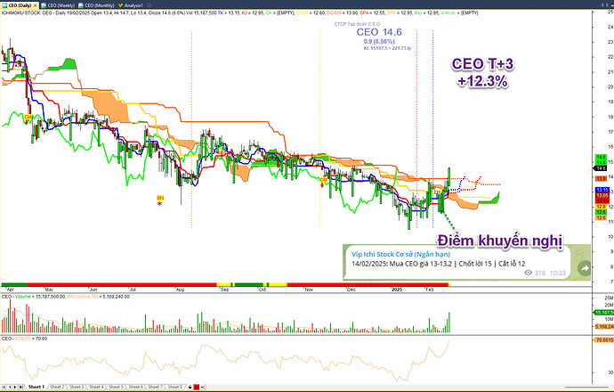The width and height of the screenshot is (614, 392).
Task: Toggle the chart lock padlock icon
Action: tap(190, 387)
